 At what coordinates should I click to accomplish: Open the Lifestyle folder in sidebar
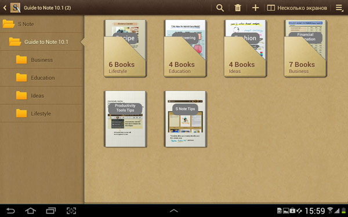click(42, 113)
